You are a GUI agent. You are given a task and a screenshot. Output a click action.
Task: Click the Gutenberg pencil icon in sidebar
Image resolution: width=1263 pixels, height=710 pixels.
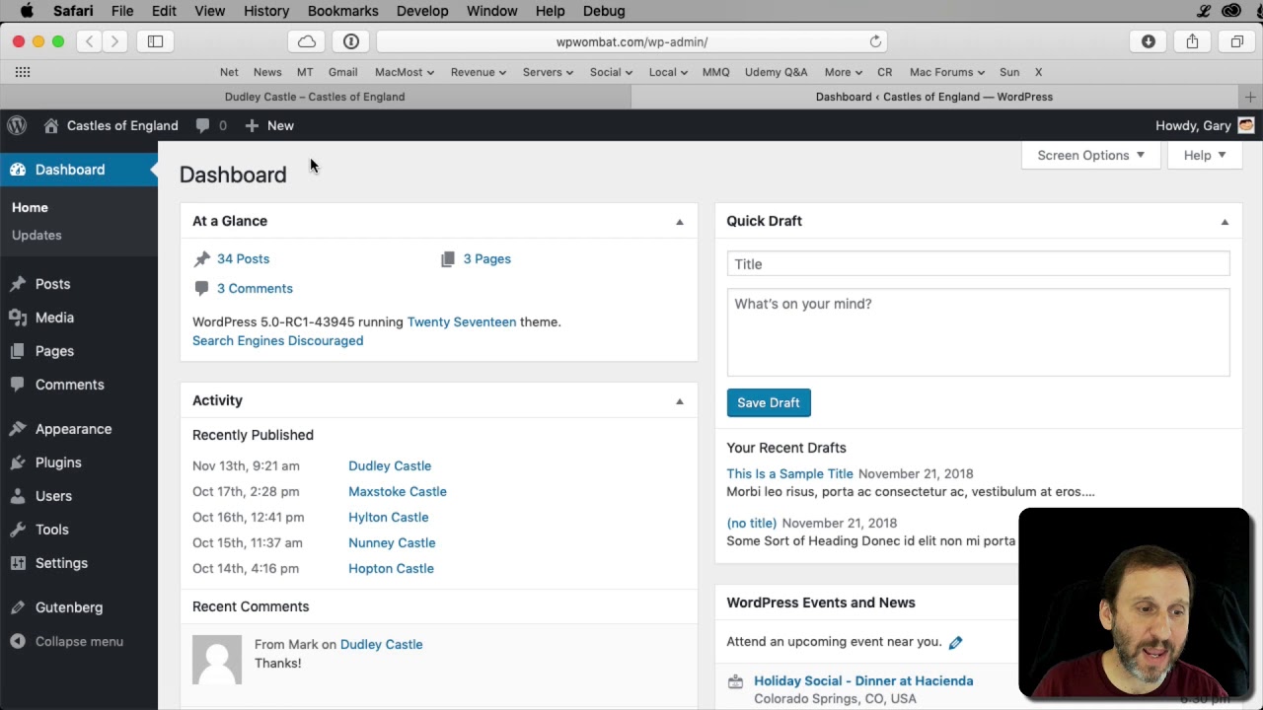[18, 607]
